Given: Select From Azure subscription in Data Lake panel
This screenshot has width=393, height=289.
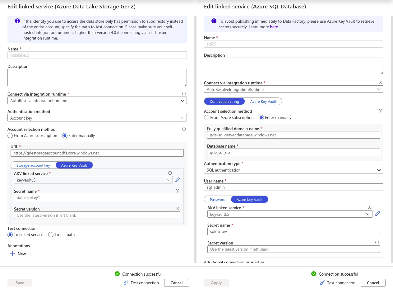Looking at the screenshot, I should coord(10,136).
